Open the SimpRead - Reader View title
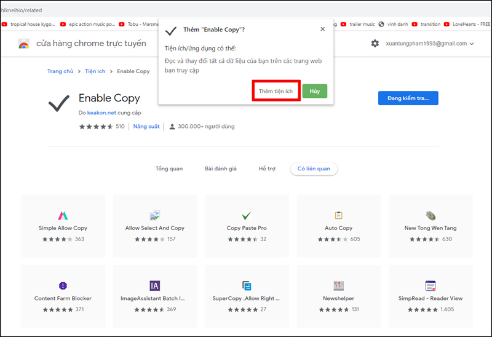This screenshot has height=337, width=492. [430, 298]
